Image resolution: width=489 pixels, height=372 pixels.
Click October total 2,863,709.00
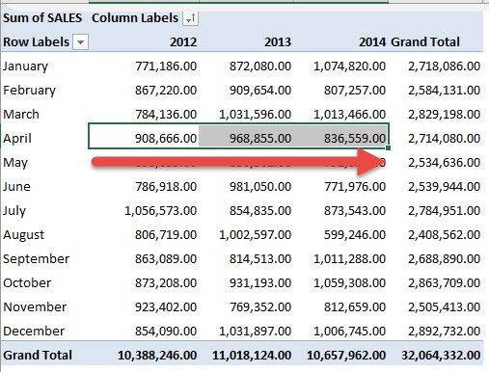(445, 283)
